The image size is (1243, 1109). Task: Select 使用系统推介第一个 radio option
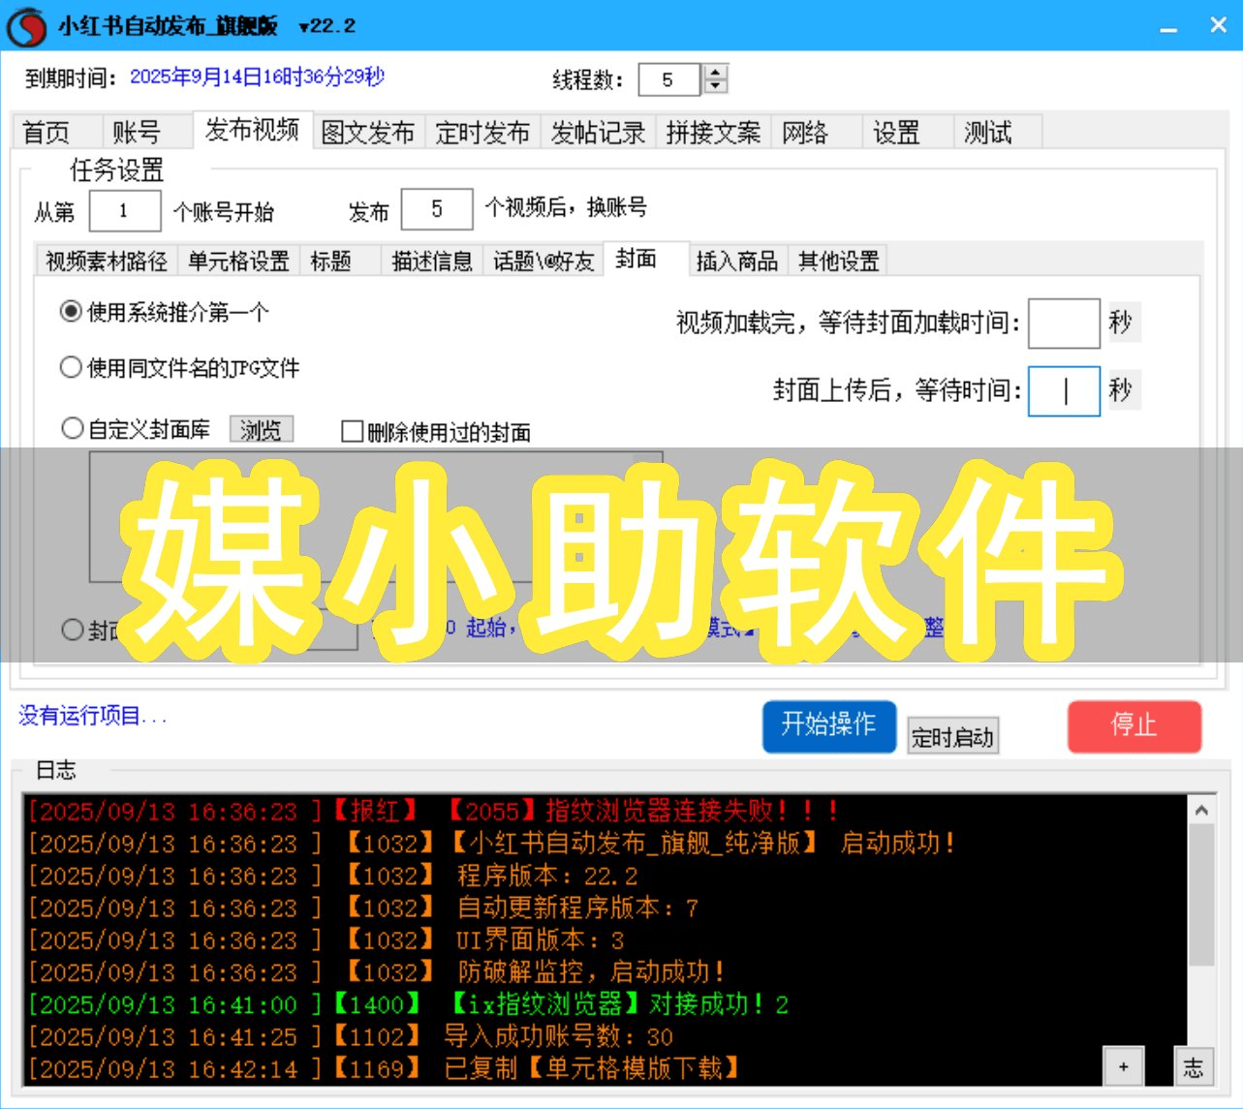[x=71, y=312]
